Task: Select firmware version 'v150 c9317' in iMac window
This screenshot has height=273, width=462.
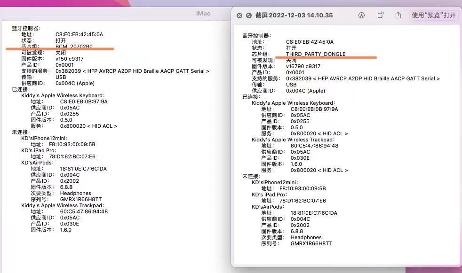Action: (70, 59)
